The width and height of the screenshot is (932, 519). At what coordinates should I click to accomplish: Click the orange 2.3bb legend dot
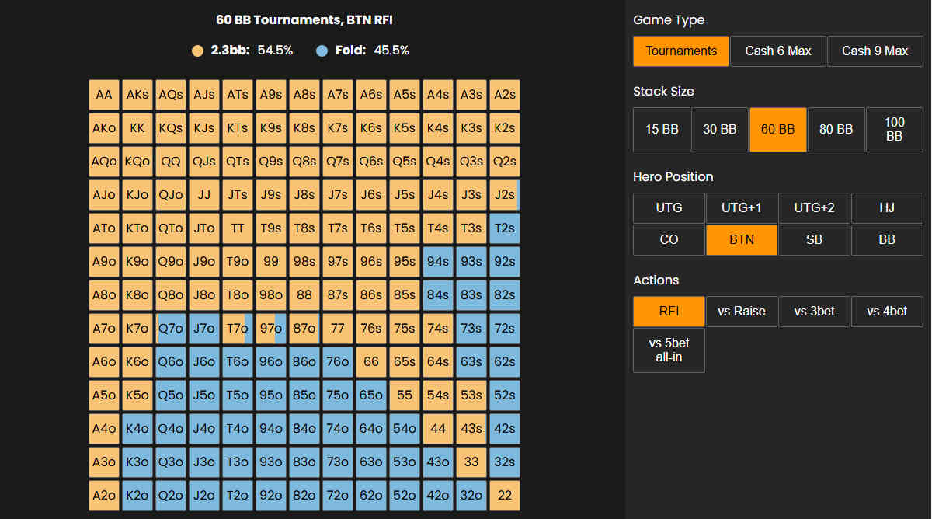coord(197,51)
